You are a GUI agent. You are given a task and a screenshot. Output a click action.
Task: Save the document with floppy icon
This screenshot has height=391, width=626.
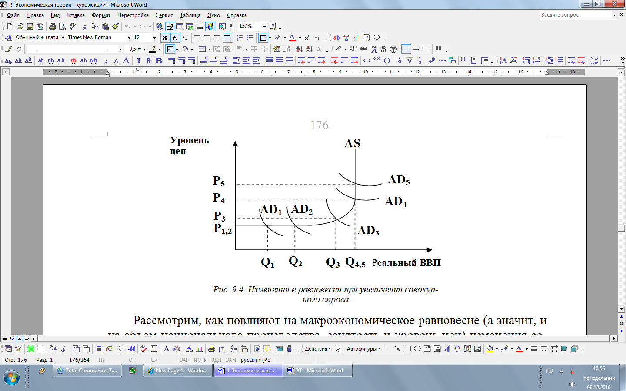point(30,27)
